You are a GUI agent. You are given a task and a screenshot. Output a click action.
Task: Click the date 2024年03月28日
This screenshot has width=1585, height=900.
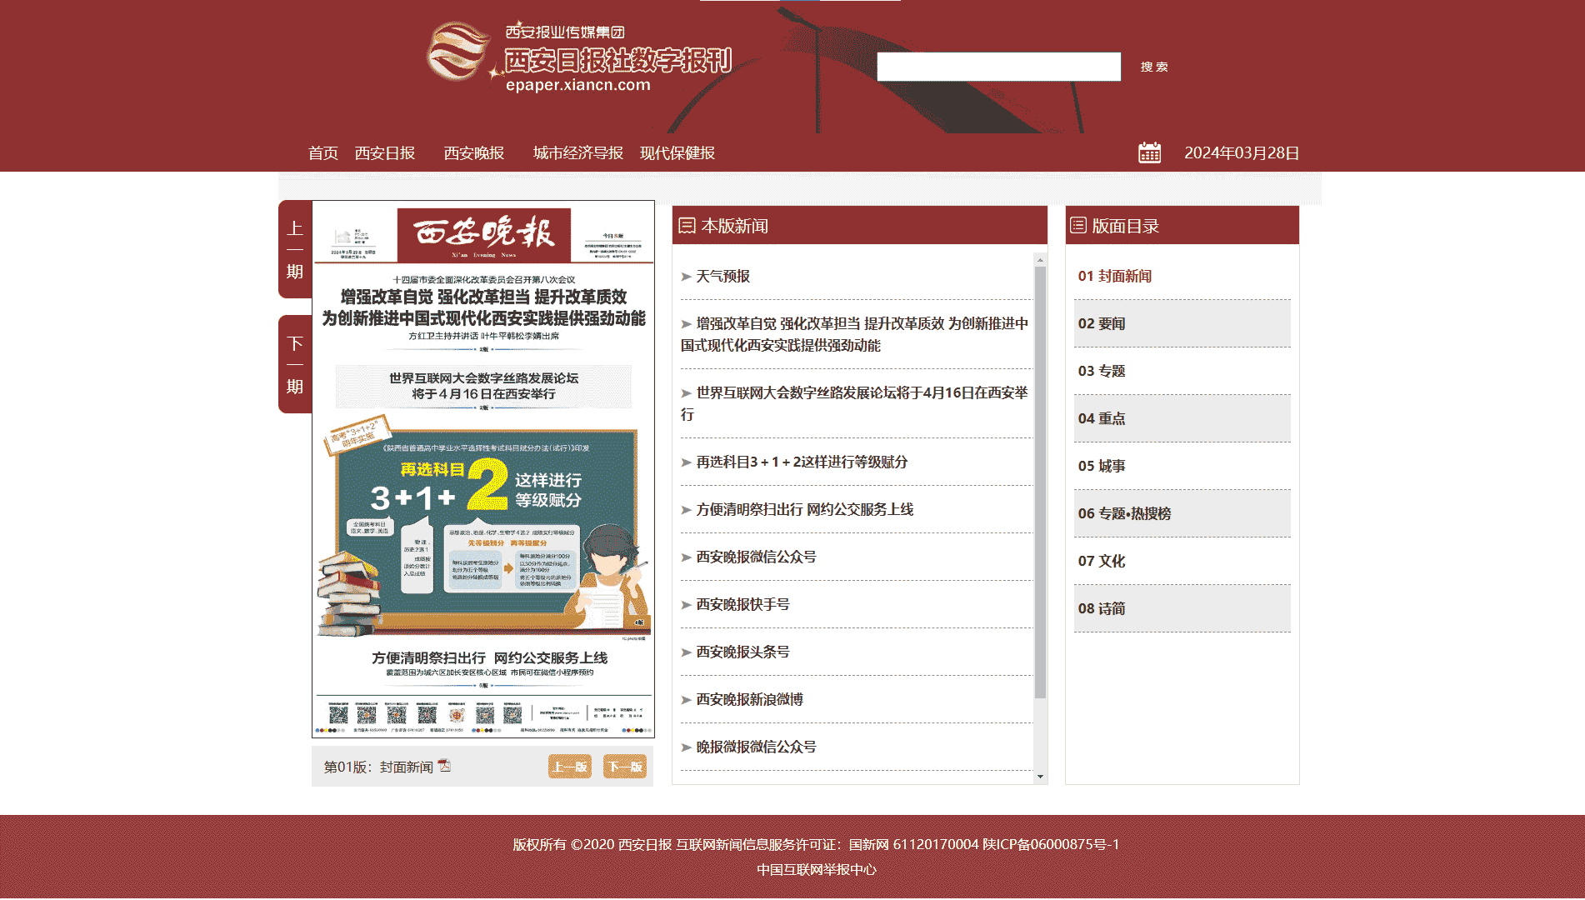[1242, 153]
